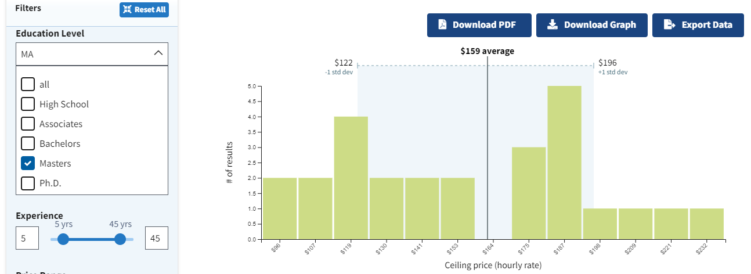The image size is (751, 274).
Task: Tick the Associates checkbox
Action: pos(28,124)
